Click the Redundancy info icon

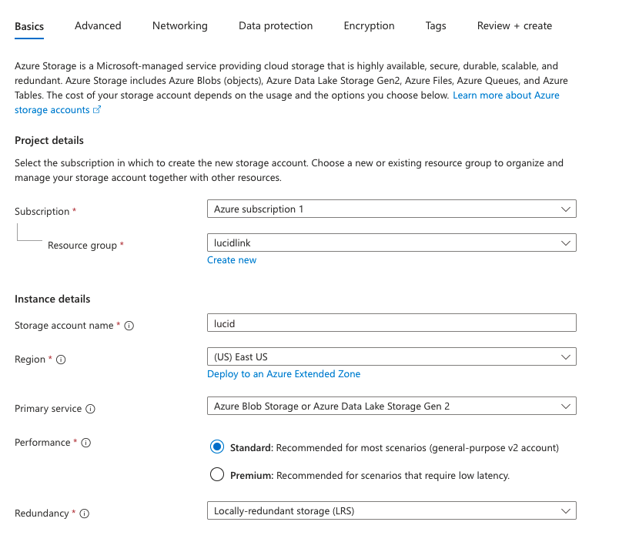coord(85,514)
